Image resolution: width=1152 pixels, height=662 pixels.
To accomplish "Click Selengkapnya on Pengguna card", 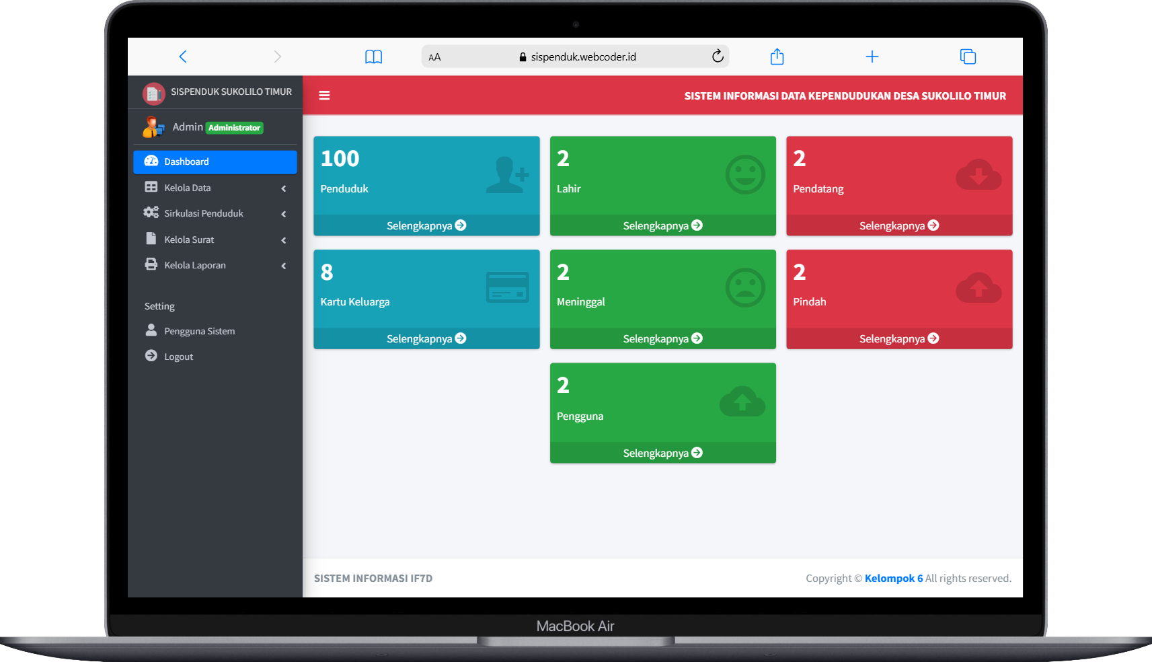I will click(663, 453).
